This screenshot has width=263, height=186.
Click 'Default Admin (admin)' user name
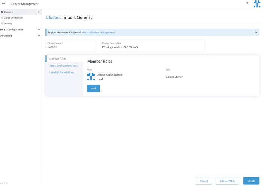coord(110,75)
